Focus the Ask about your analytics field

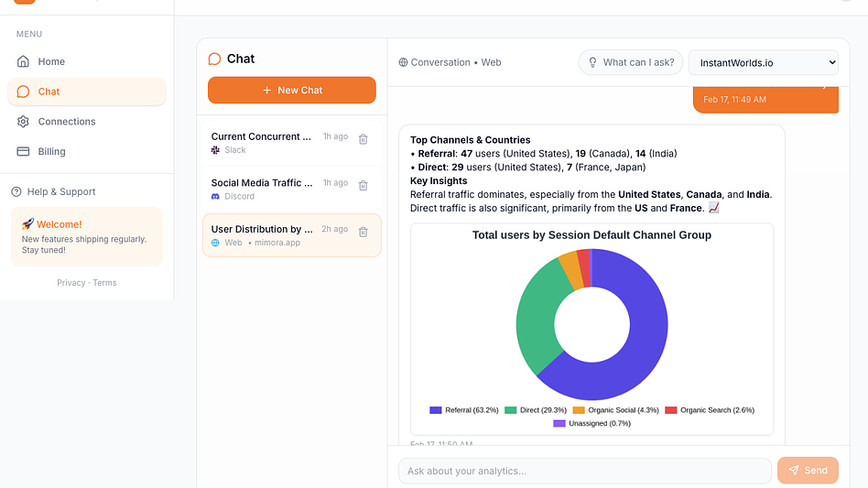tap(584, 471)
